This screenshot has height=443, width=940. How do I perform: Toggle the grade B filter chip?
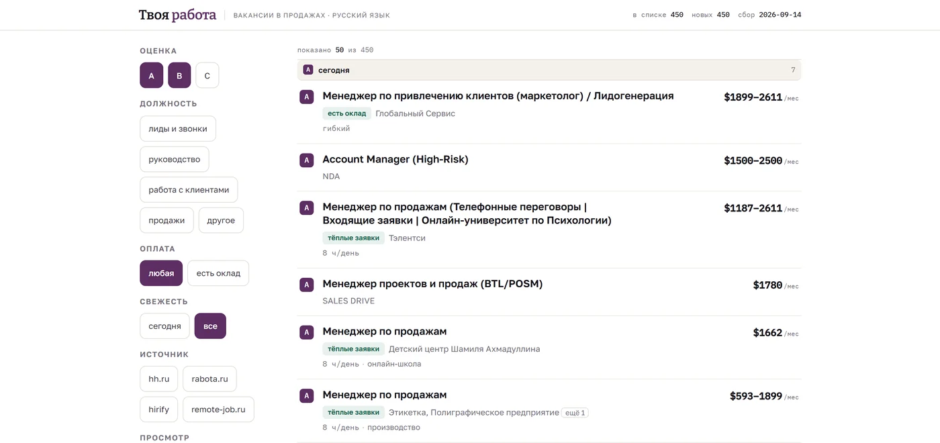pos(179,75)
